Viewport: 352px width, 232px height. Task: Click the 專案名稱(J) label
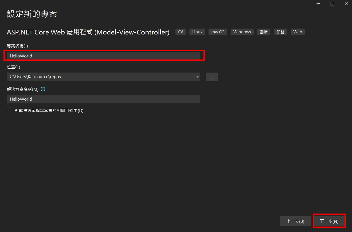tap(17, 46)
